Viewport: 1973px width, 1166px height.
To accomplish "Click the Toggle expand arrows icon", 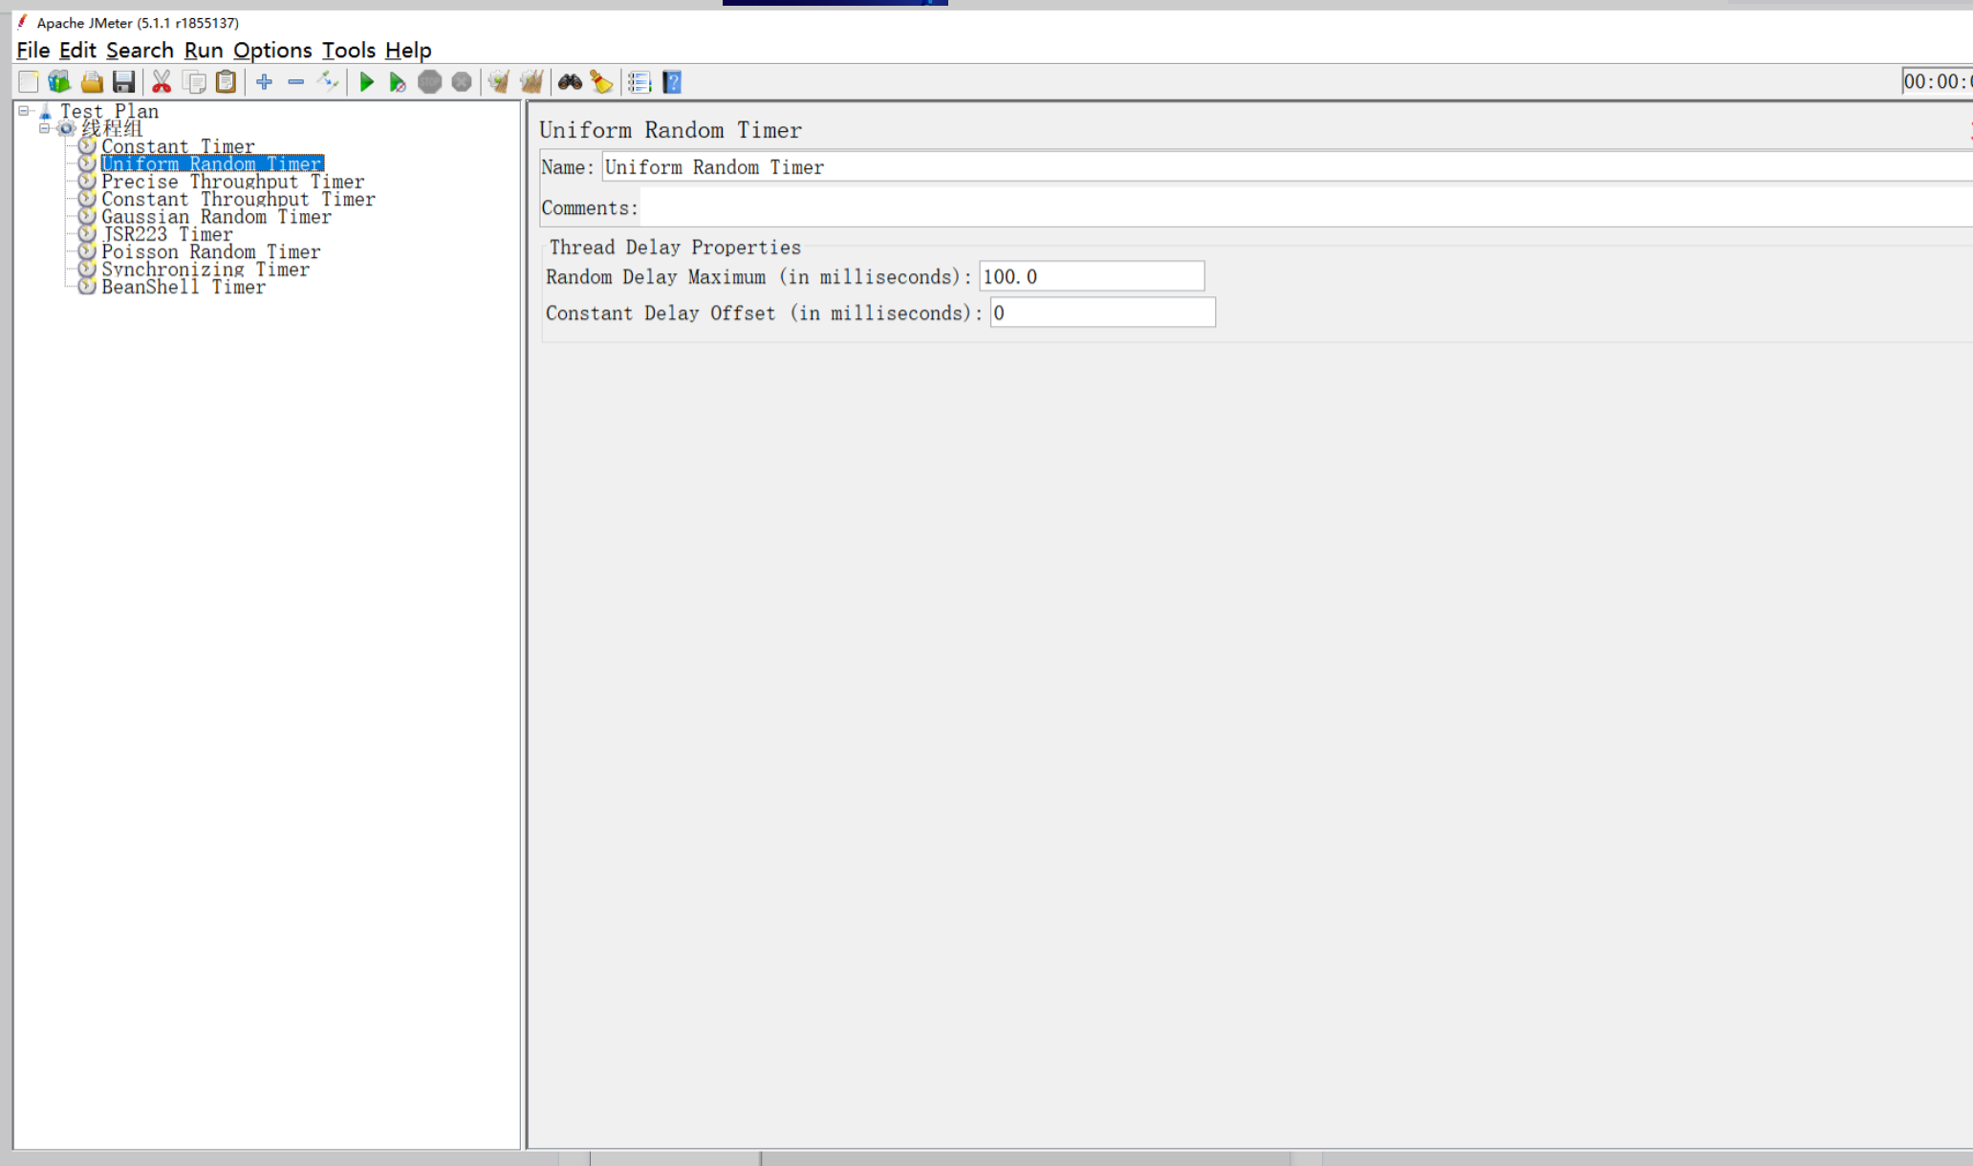I will pyautogui.click(x=328, y=82).
